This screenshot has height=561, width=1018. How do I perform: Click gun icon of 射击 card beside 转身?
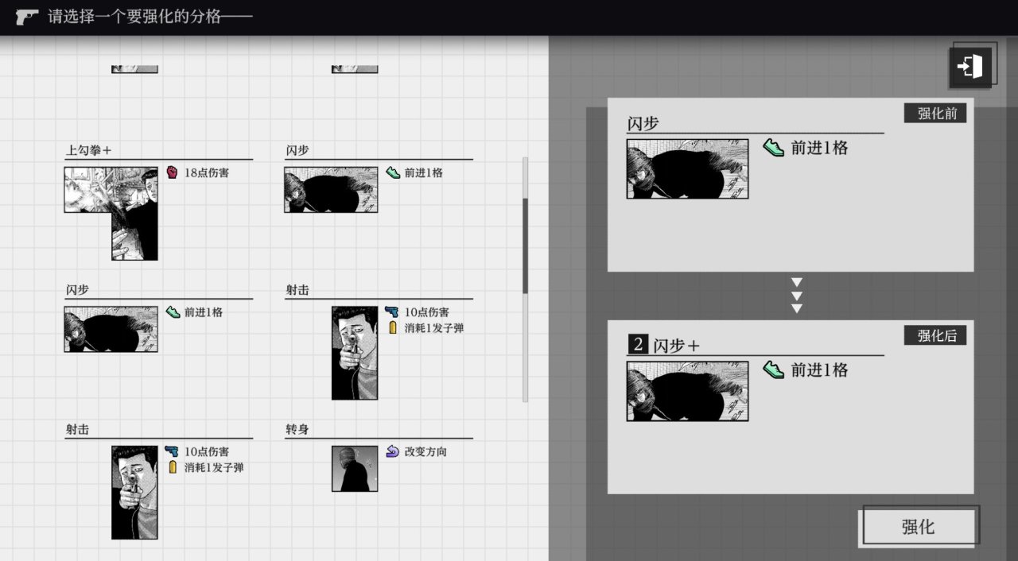click(172, 451)
